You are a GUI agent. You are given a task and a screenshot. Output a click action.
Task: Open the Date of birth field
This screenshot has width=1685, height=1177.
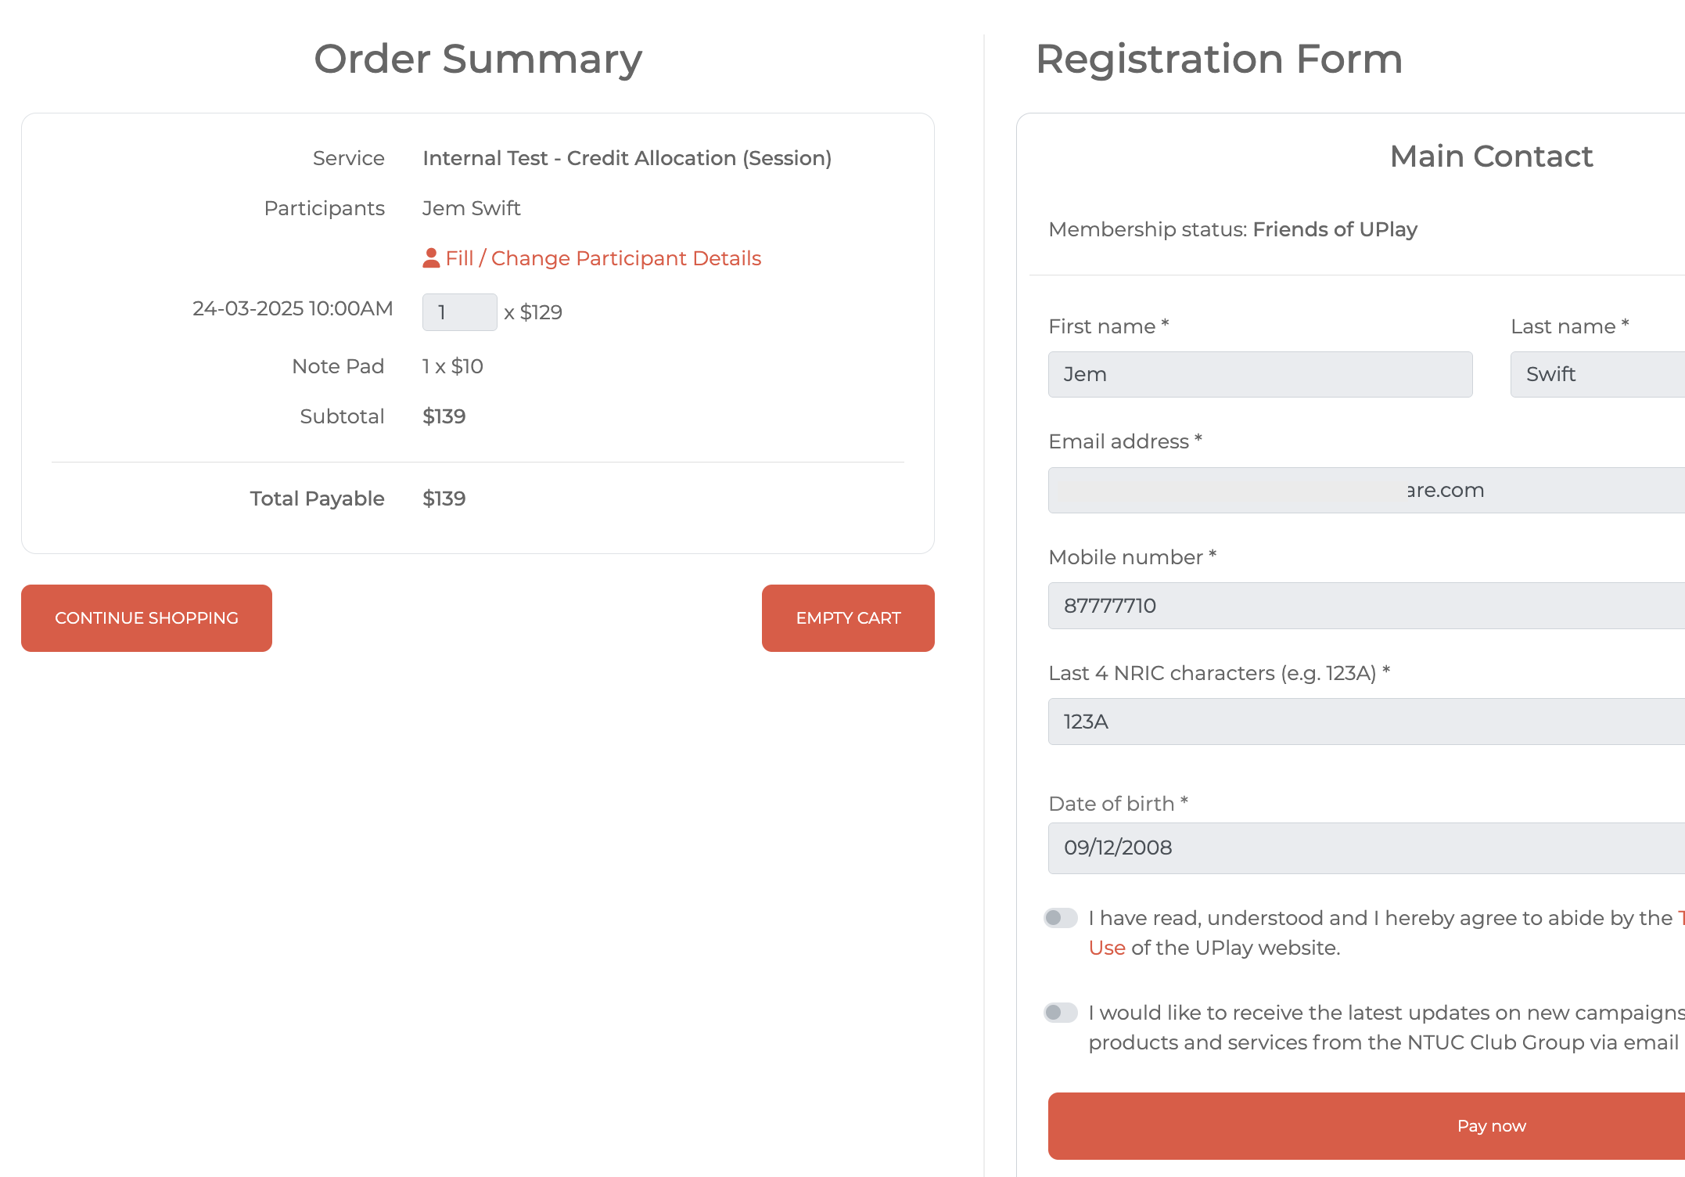1365,848
